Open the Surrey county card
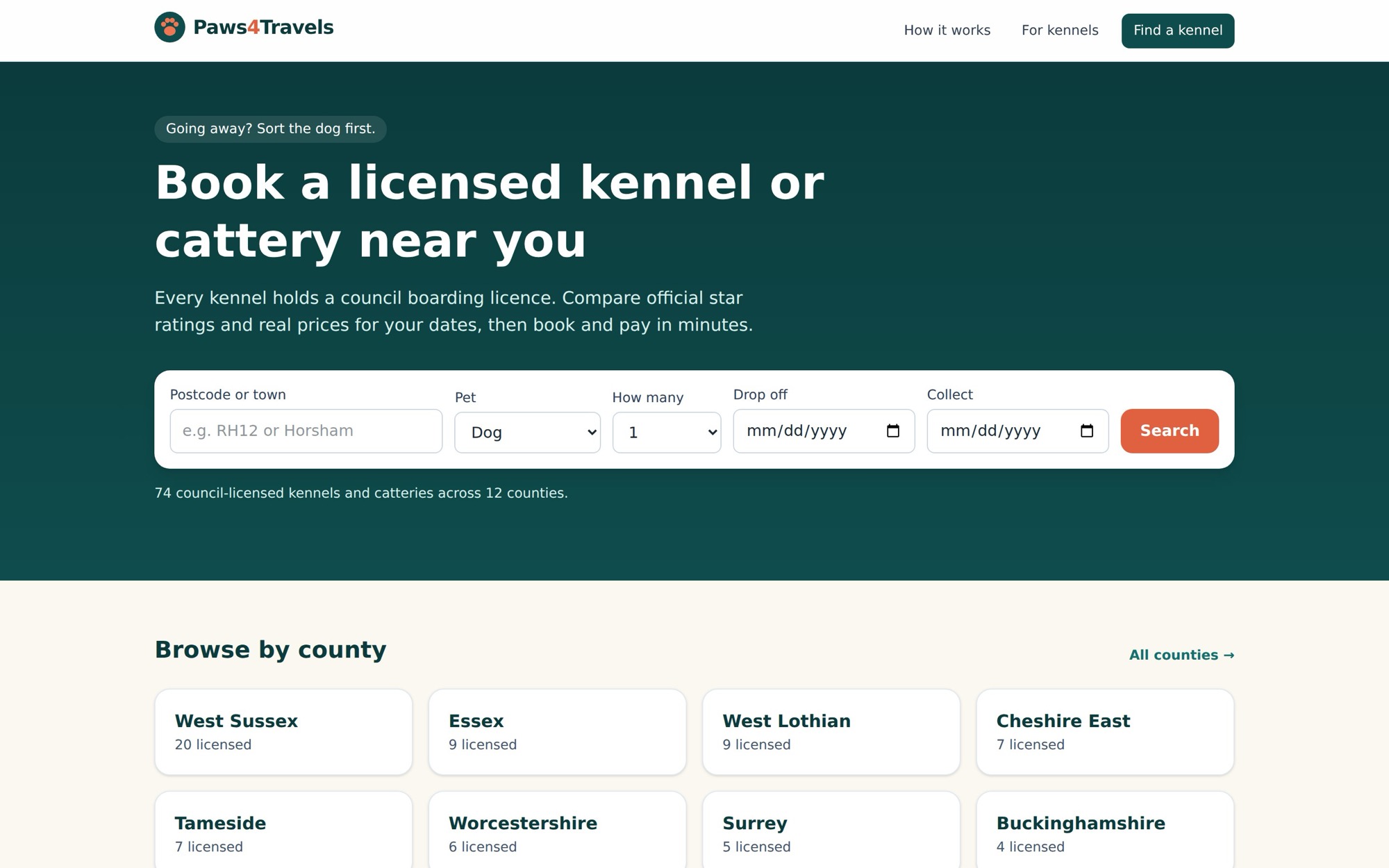This screenshot has width=1389, height=868. tap(831, 831)
